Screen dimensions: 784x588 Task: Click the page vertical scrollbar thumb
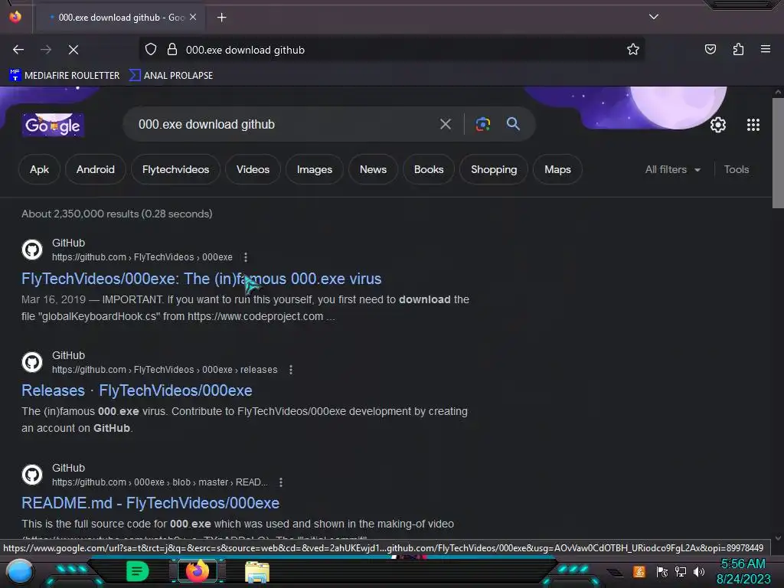click(778, 152)
